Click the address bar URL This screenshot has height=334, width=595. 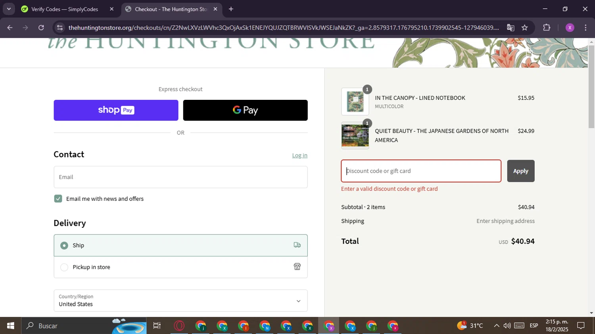(x=284, y=28)
